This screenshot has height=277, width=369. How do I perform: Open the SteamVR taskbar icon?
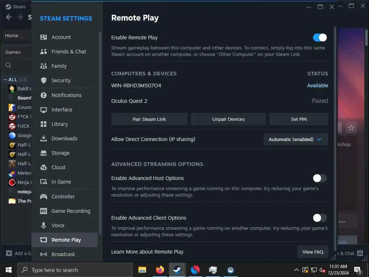230,270
